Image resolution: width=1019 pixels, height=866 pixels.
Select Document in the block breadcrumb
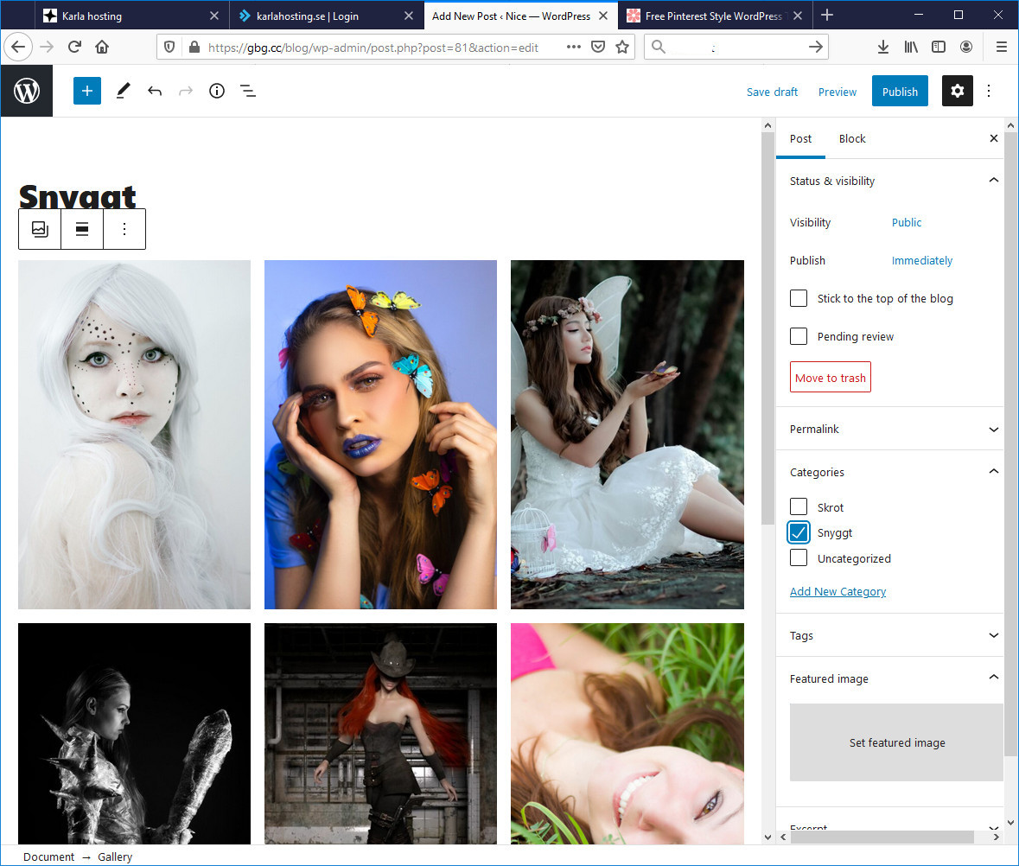[x=48, y=856]
